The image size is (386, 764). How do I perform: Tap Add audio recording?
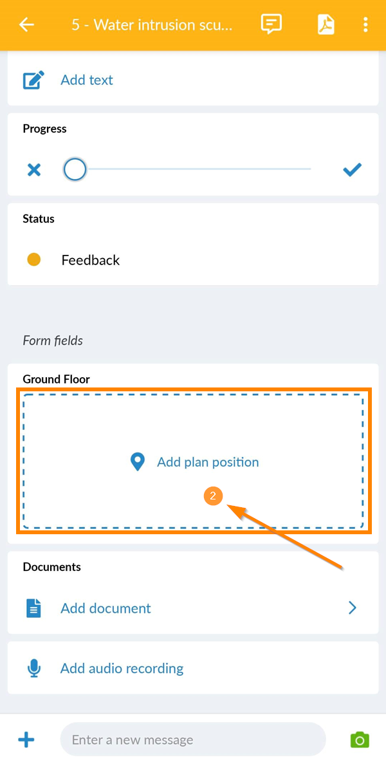122,669
